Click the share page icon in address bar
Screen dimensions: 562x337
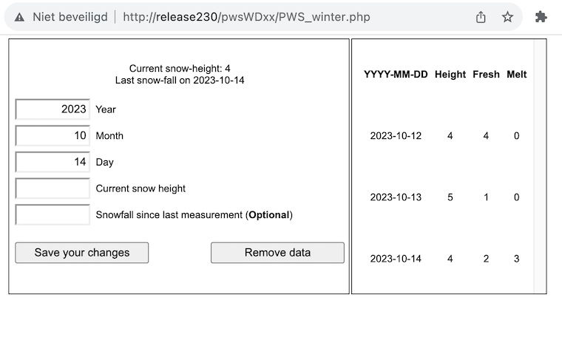point(481,17)
